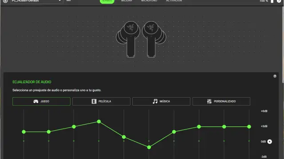Click the battery level icon
284x159 pixels.
272,1
